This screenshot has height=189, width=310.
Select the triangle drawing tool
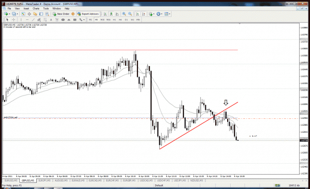tap(69, 19)
